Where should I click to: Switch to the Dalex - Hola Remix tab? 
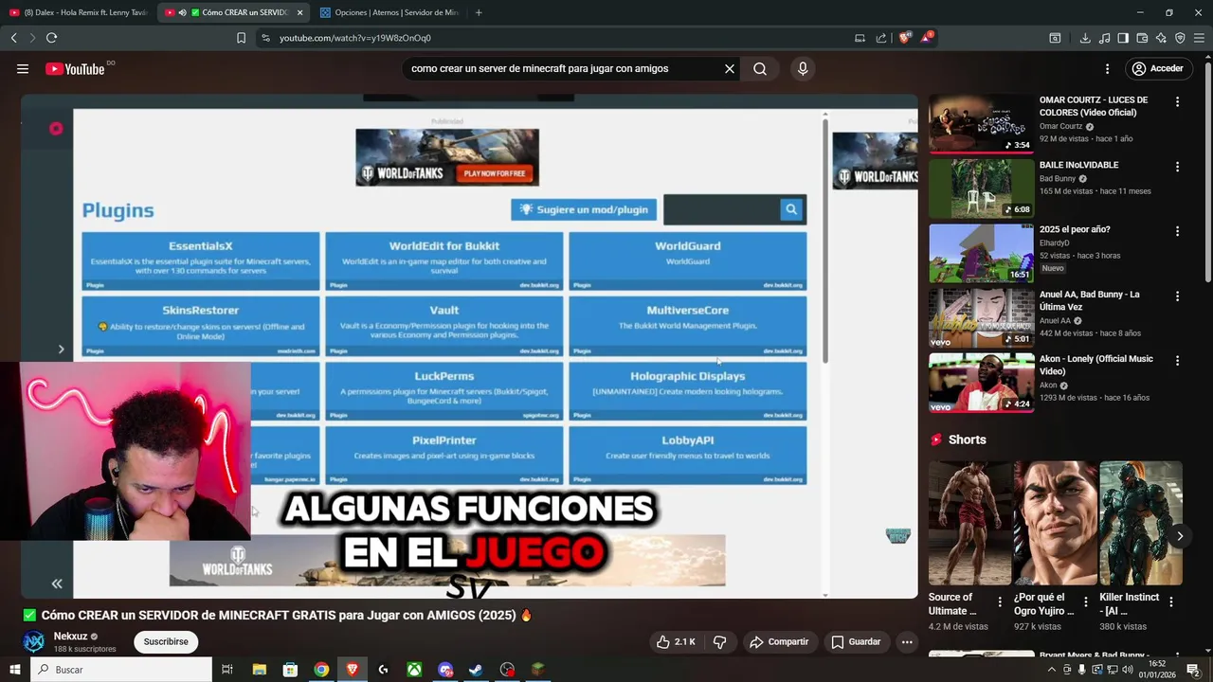[78, 12]
